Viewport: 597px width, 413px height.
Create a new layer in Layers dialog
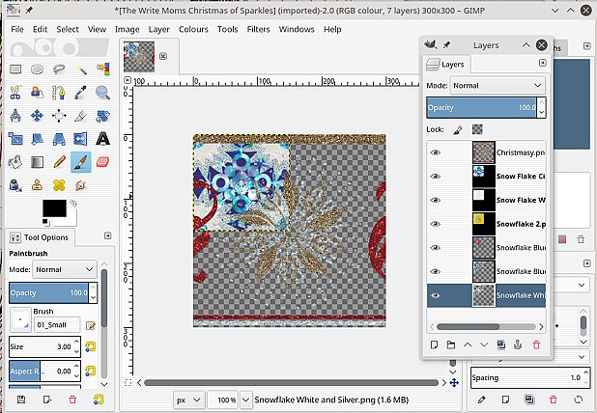[434, 344]
